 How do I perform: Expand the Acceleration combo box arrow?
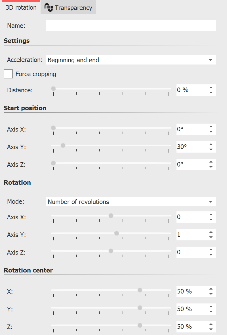[x=211, y=60]
